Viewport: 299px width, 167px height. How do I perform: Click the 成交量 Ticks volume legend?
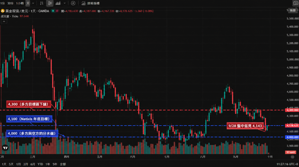click(x=9, y=16)
